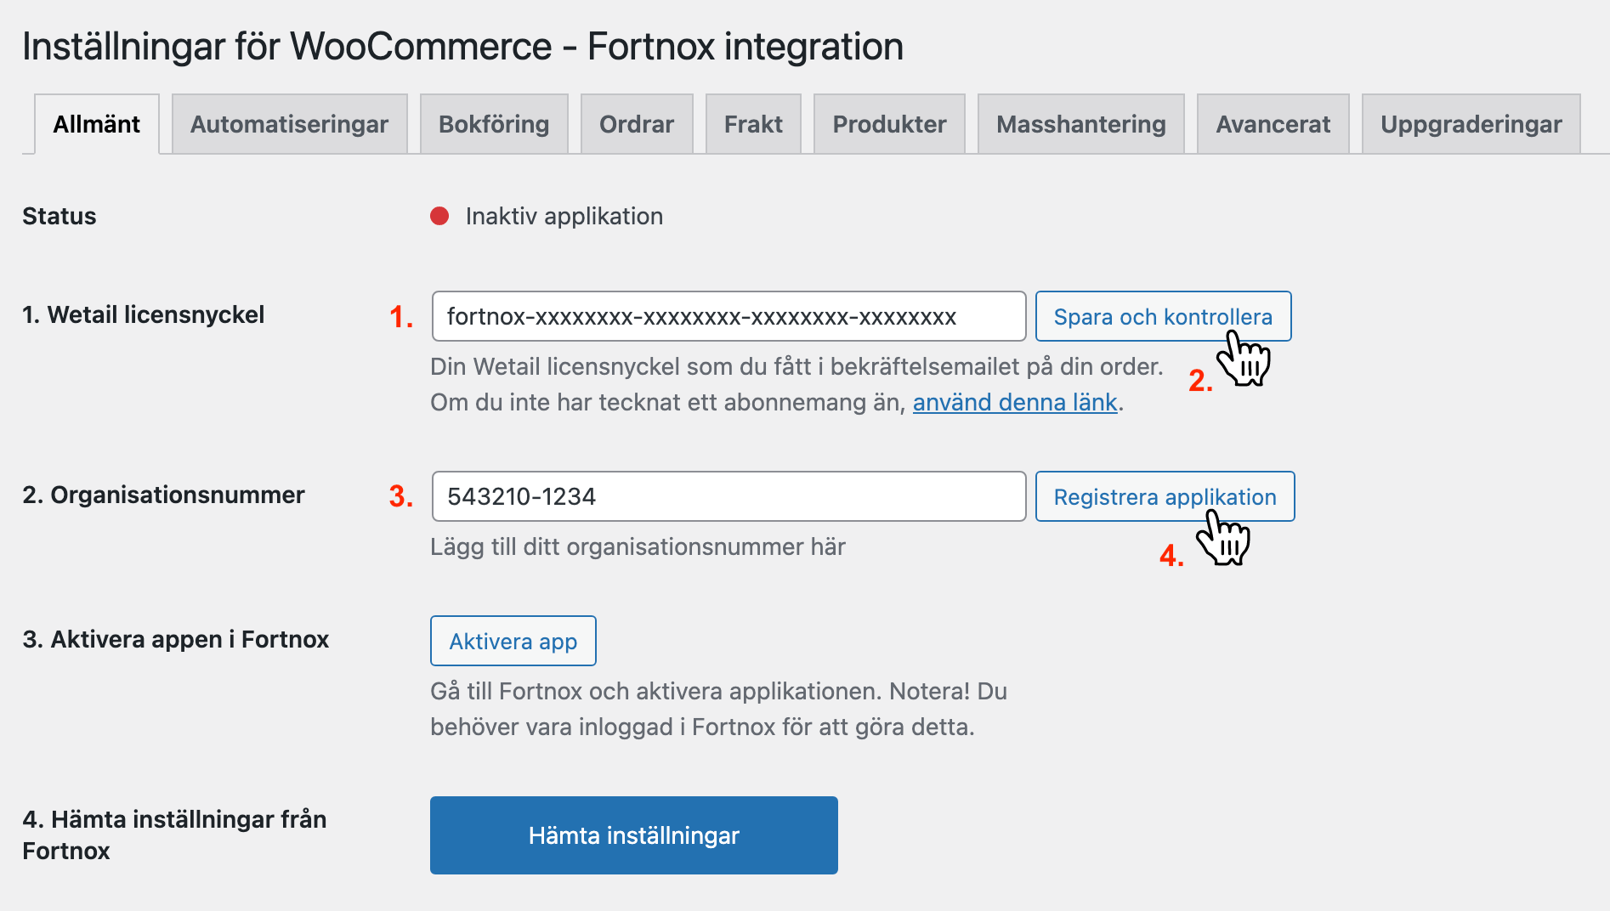Select the Ordrar tab

pos(637,124)
